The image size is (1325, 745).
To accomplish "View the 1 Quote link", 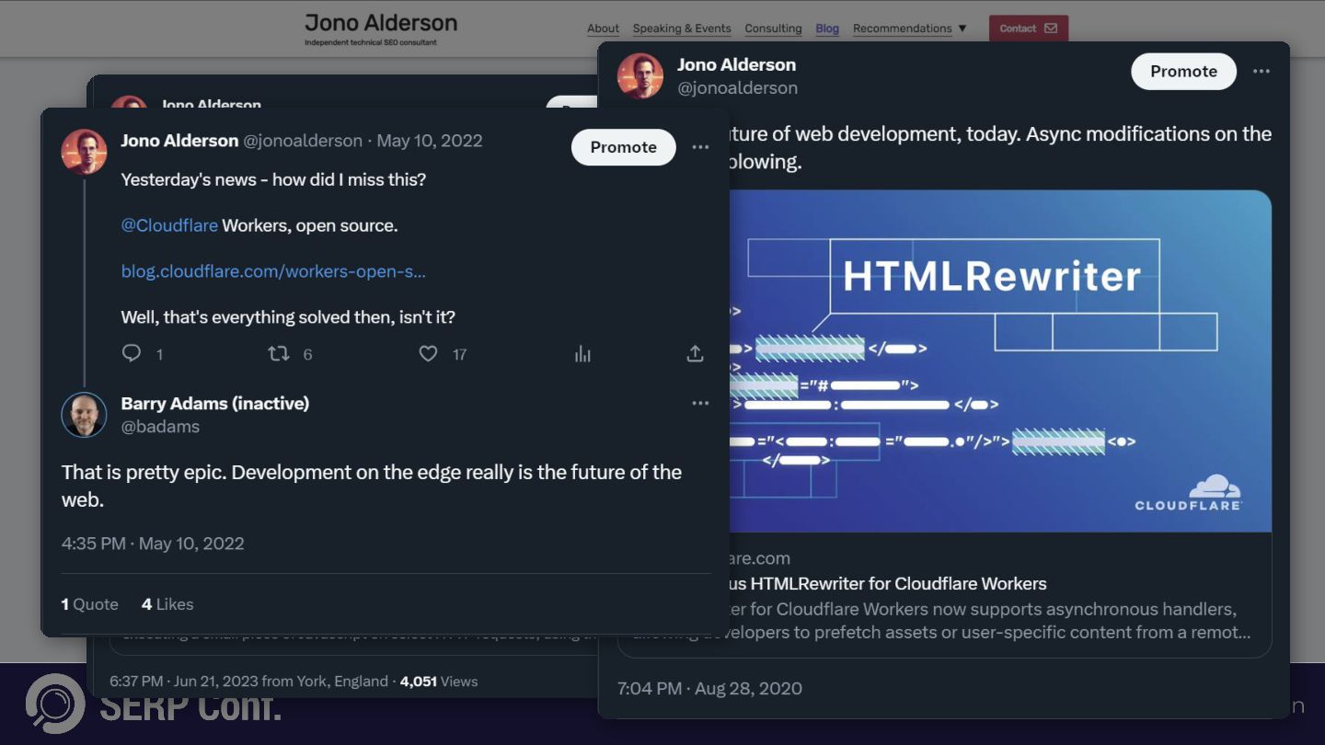I will pos(90,604).
